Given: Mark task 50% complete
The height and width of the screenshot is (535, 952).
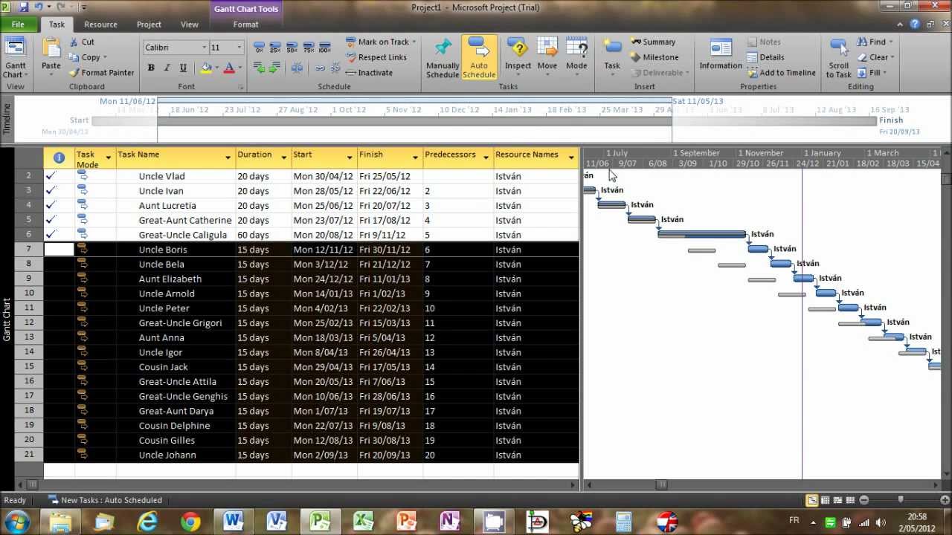Looking at the screenshot, I should pyautogui.click(x=292, y=47).
